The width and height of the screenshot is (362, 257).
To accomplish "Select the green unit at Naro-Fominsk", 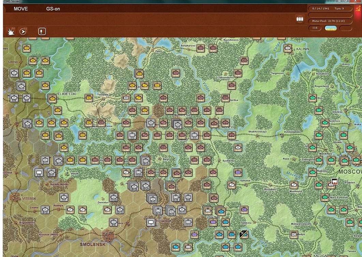I will (x=325, y=197).
